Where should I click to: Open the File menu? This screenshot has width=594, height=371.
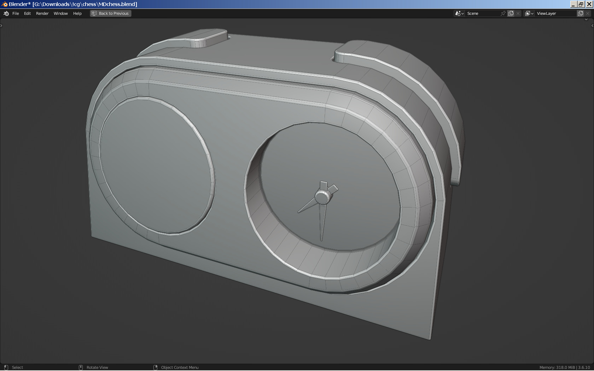click(x=16, y=13)
